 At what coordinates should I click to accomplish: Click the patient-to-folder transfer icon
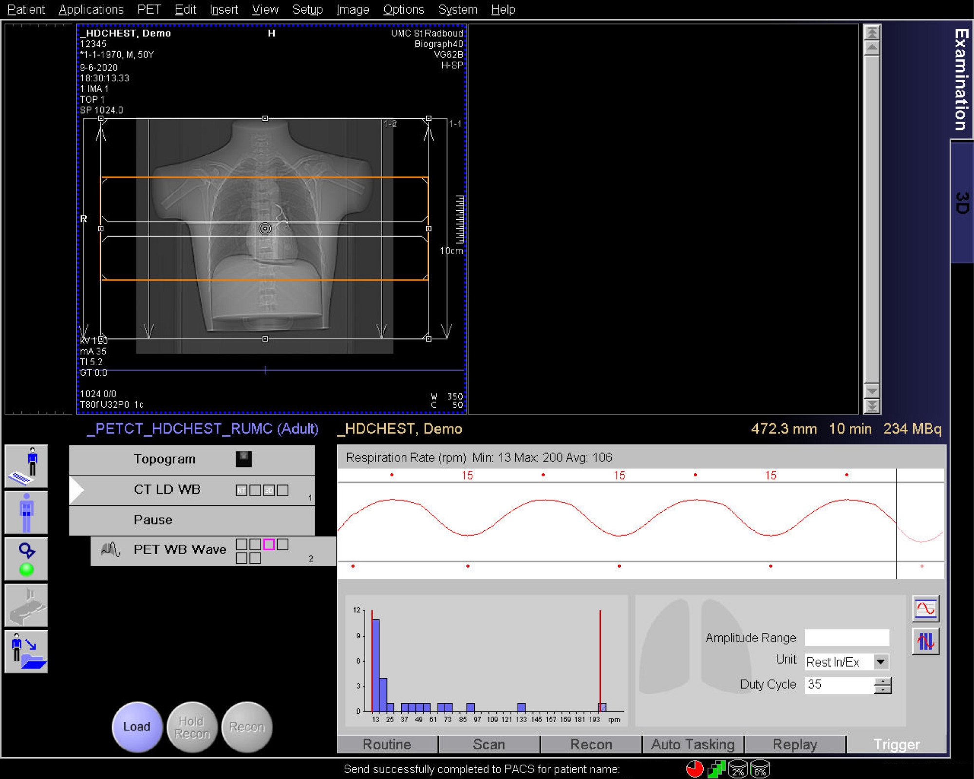click(26, 651)
